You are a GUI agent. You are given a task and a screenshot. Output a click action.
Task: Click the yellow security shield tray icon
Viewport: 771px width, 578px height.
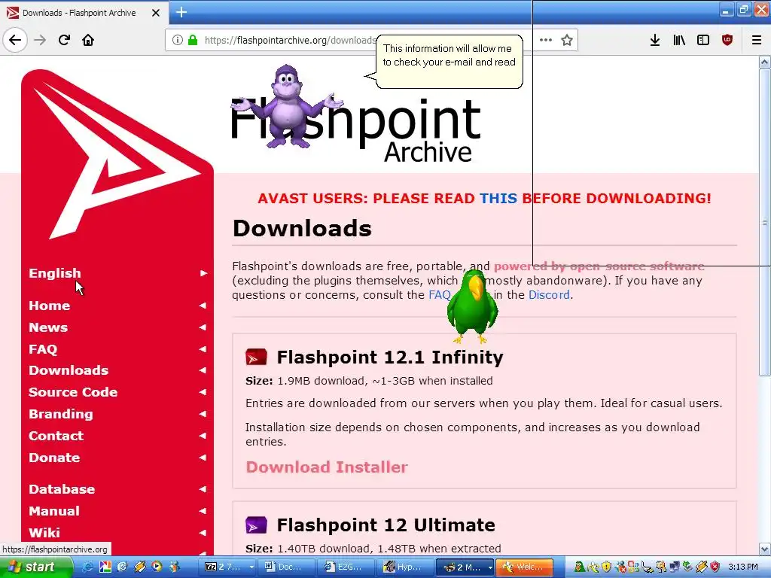coord(607,567)
